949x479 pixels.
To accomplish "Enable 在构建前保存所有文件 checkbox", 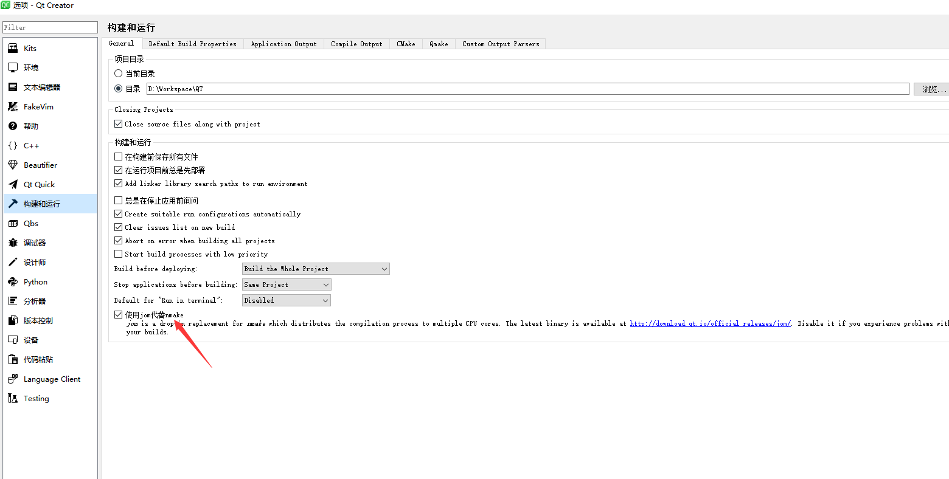I will pyautogui.click(x=119, y=156).
